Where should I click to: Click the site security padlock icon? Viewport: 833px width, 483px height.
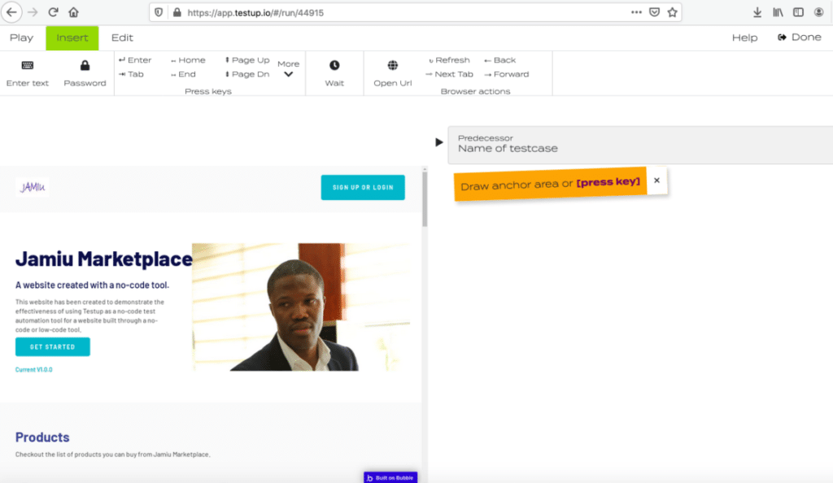point(177,12)
